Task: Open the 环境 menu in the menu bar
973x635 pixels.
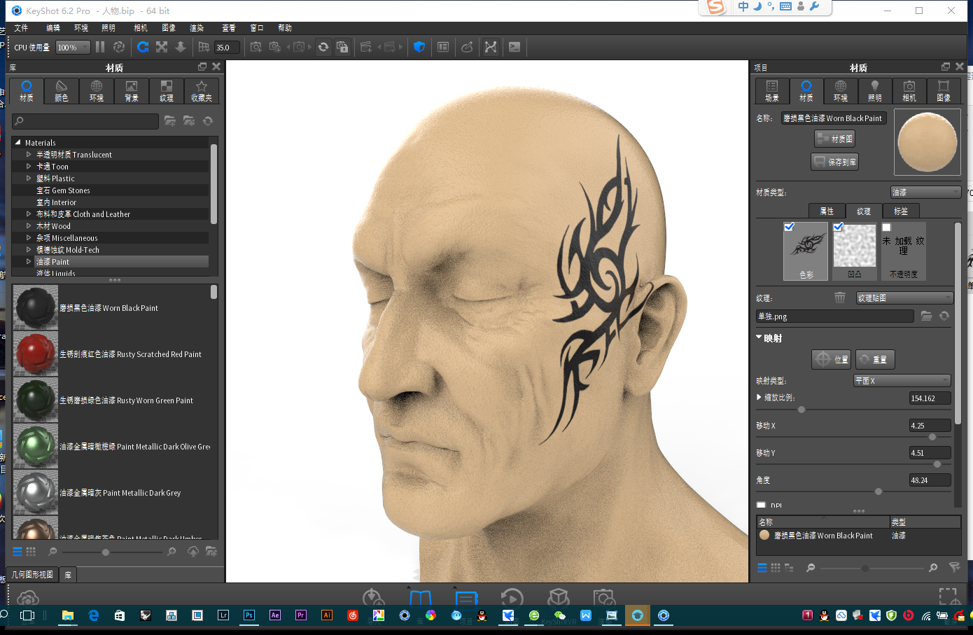Action: pos(80,28)
